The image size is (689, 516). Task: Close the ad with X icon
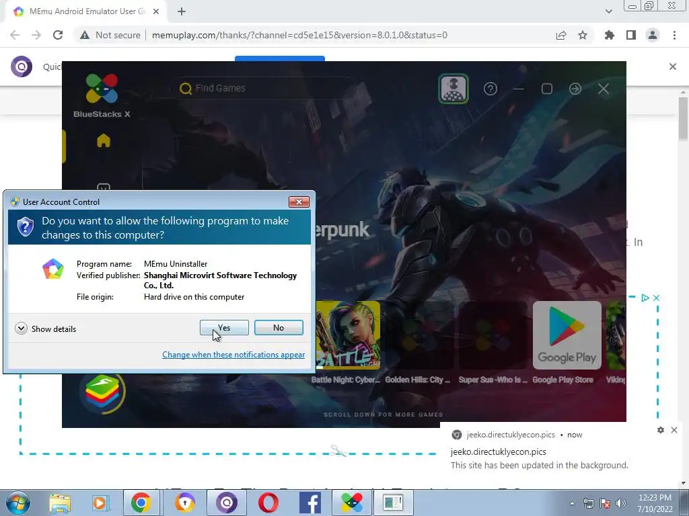pyautogui.click(x=656, y=298)
